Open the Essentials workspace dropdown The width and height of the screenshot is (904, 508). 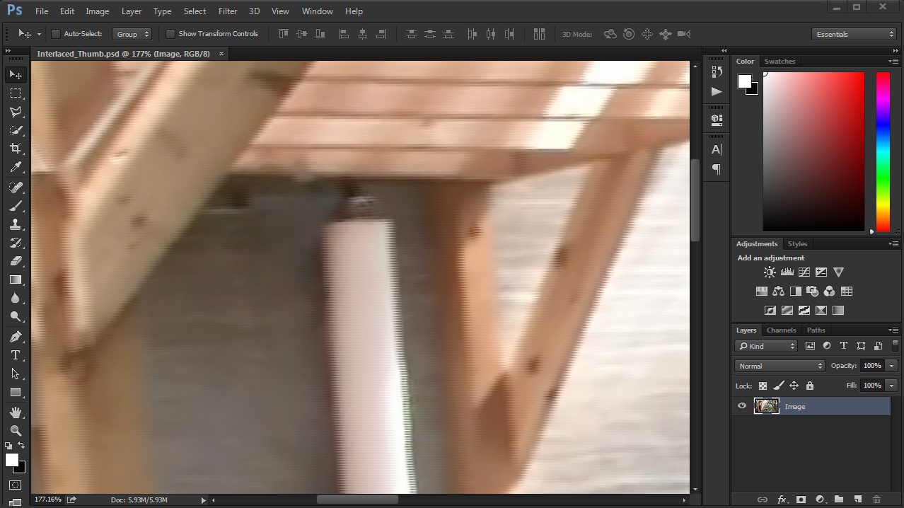pos(854,34)
